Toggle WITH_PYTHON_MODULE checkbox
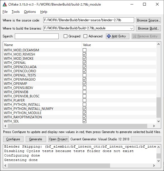The height and width of the screenshot is (171, 164). [84, 113]
